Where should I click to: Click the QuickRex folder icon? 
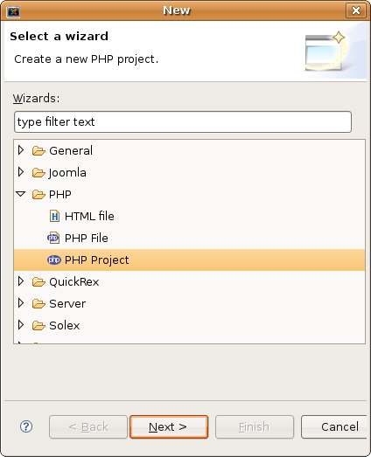(x=38, y=282)
